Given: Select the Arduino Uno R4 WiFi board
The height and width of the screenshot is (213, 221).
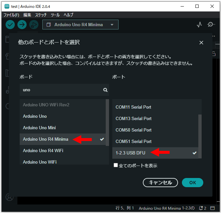Looking at the screenshot, I should [x=63, y=151].
